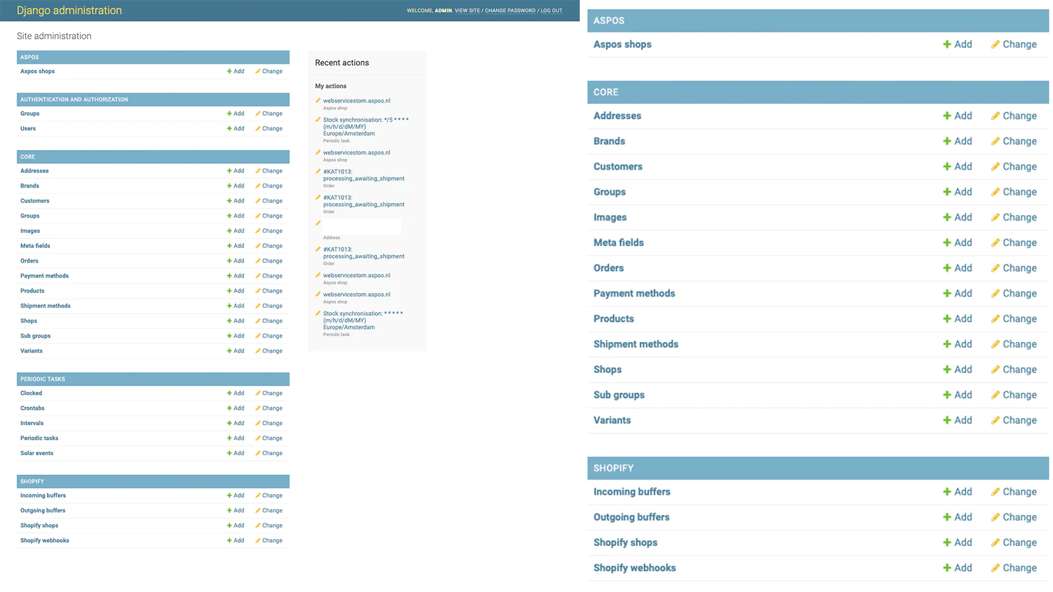Open Change password in the header
This screenshot has width=1053, height=592.
(510, 11)
